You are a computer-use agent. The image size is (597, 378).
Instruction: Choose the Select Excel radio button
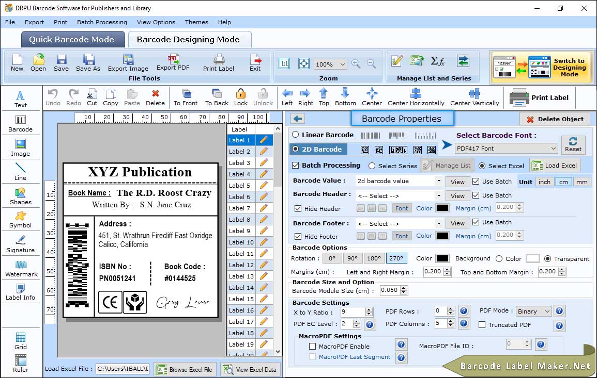click(x=482, y=166)
